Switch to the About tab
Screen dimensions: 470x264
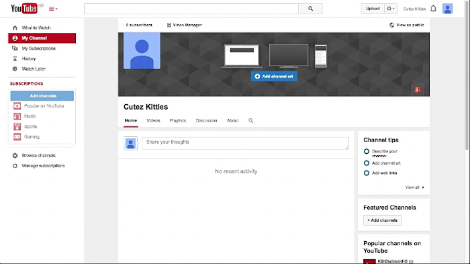pos(232,121)
